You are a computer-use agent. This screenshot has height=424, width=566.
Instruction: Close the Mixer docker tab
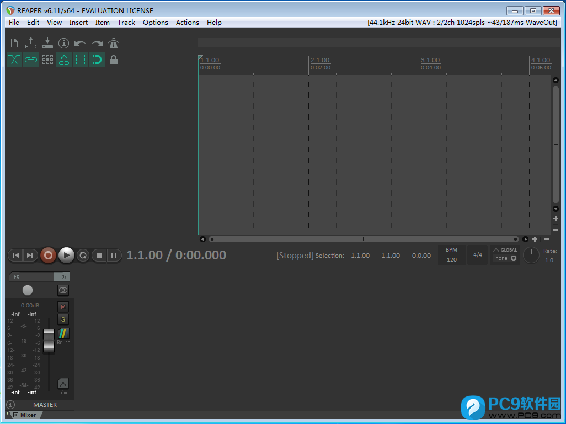click(x=16, y=415)
